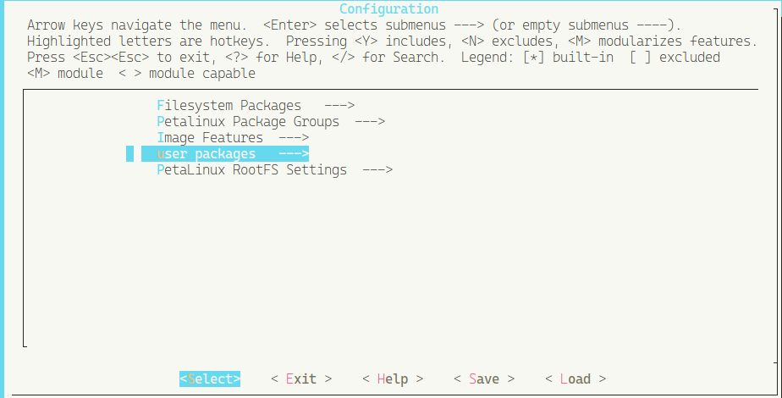Click the arrow next to Image Features
Screen dimensions: 782x398
293,138
